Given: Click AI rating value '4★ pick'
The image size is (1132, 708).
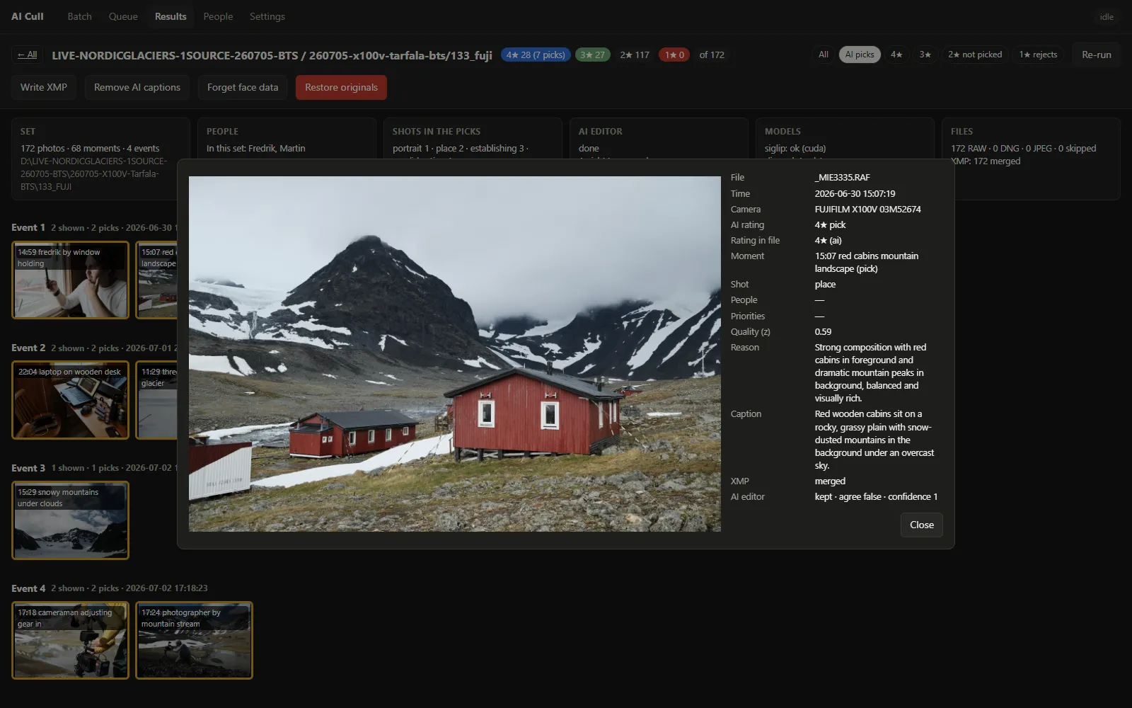Looking at the screenshot, I should [830, 224].
